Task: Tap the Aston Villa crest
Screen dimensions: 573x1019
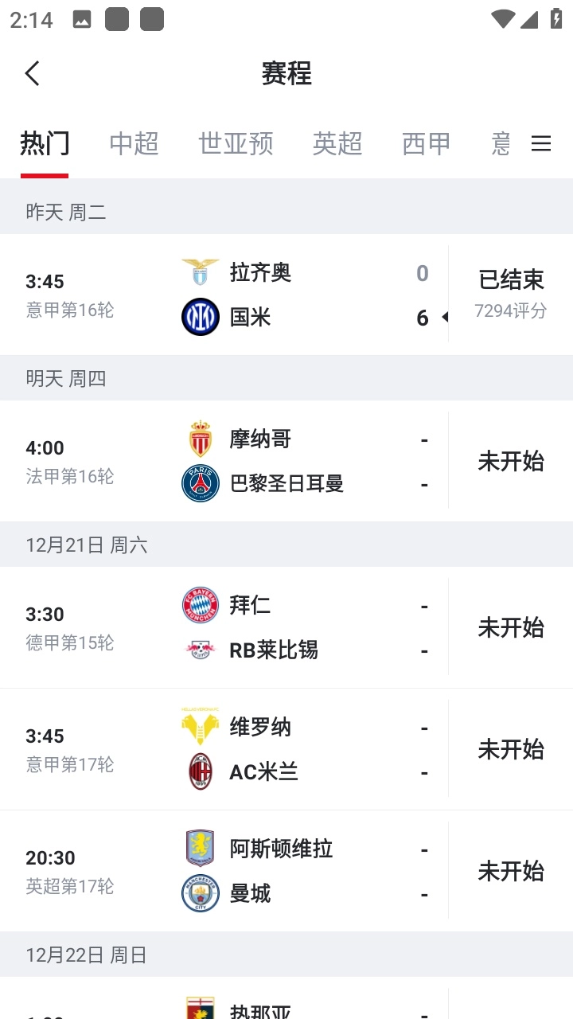Action: (201, 849)
